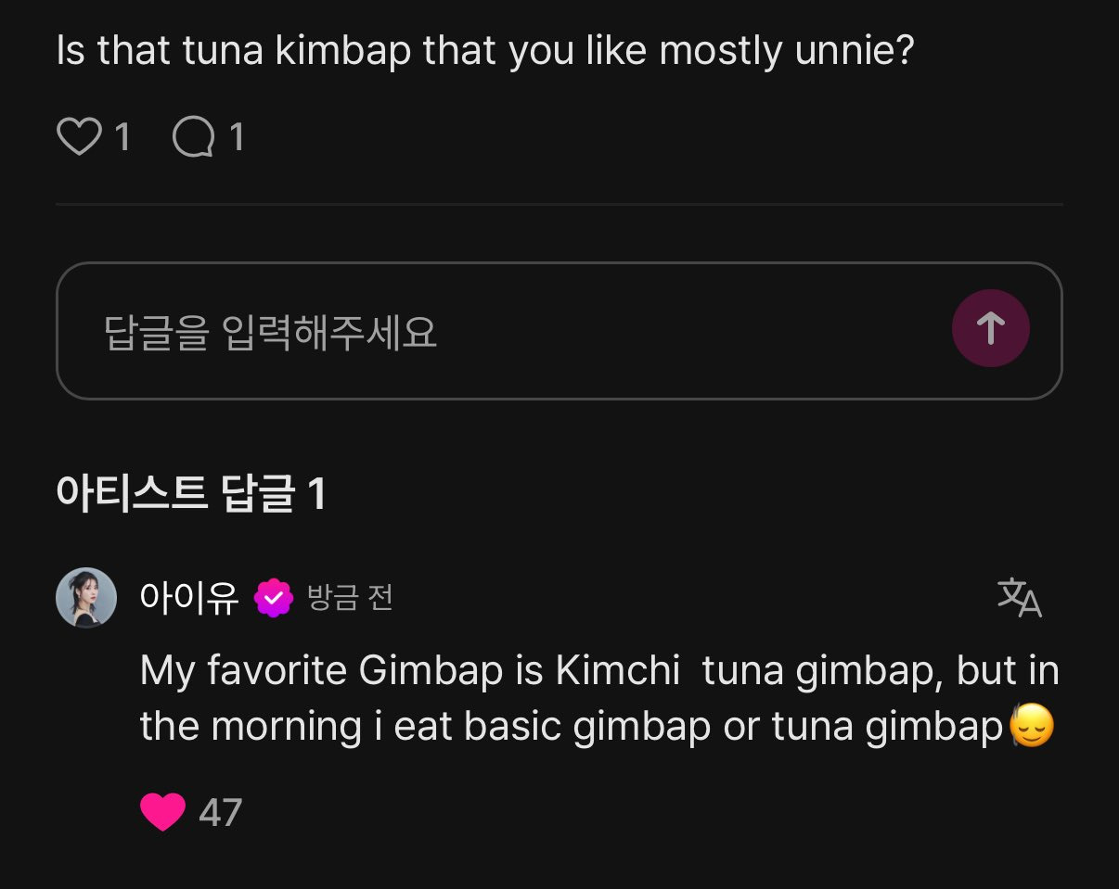
Task: Like the fan post with outline heart
Action: pyautogui.click(x=79, y=137)
